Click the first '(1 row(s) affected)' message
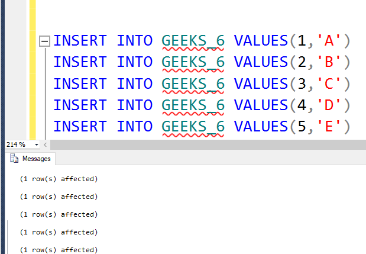Viewport: 366px width, 254px height. coord(59,179)
